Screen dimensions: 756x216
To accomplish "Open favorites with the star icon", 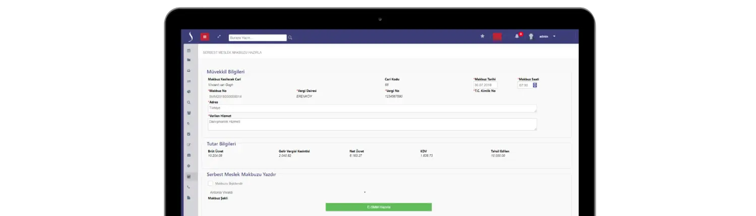I will click(482, 36).
